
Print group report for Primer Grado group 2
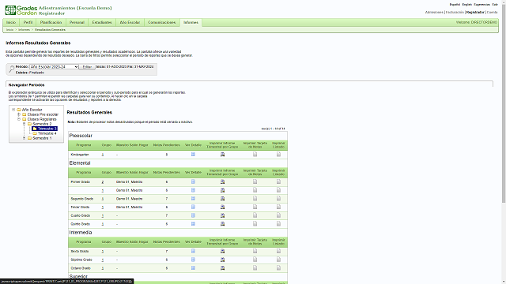222,182
